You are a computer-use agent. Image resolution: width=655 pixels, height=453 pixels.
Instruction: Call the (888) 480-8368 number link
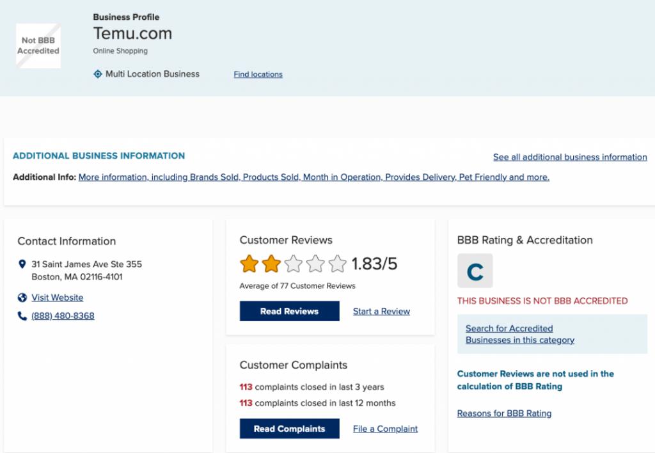click(63, 316)
